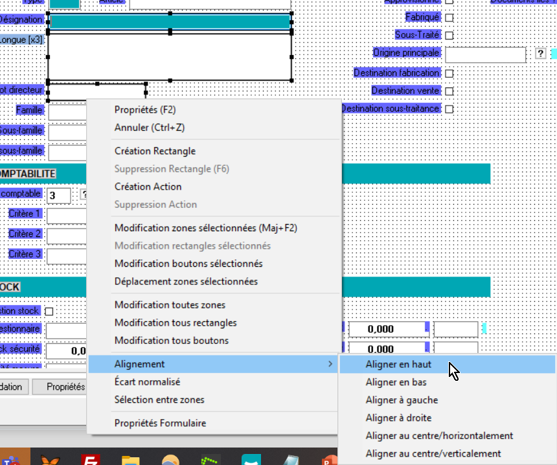Check the Destination fabrication checkbox

[x=449, y=74]
